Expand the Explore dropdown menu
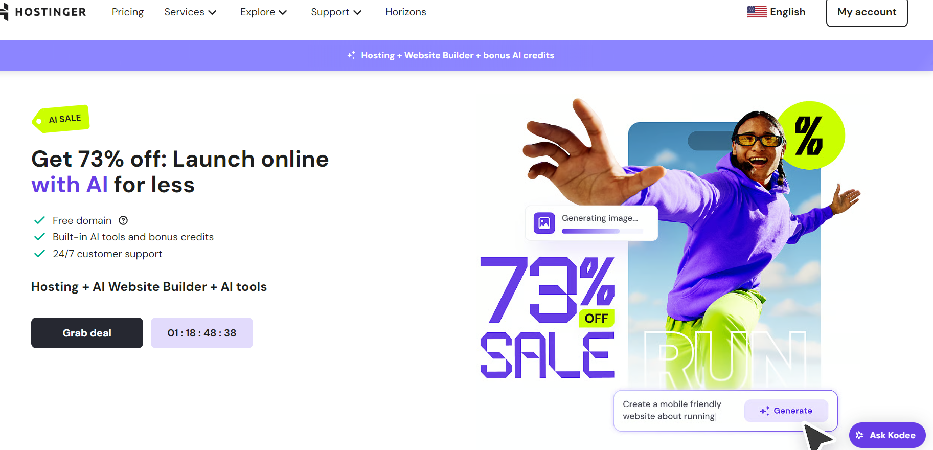 pos(263,12)
